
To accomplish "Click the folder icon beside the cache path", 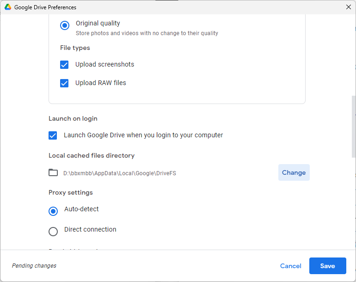I will [53, 172].
